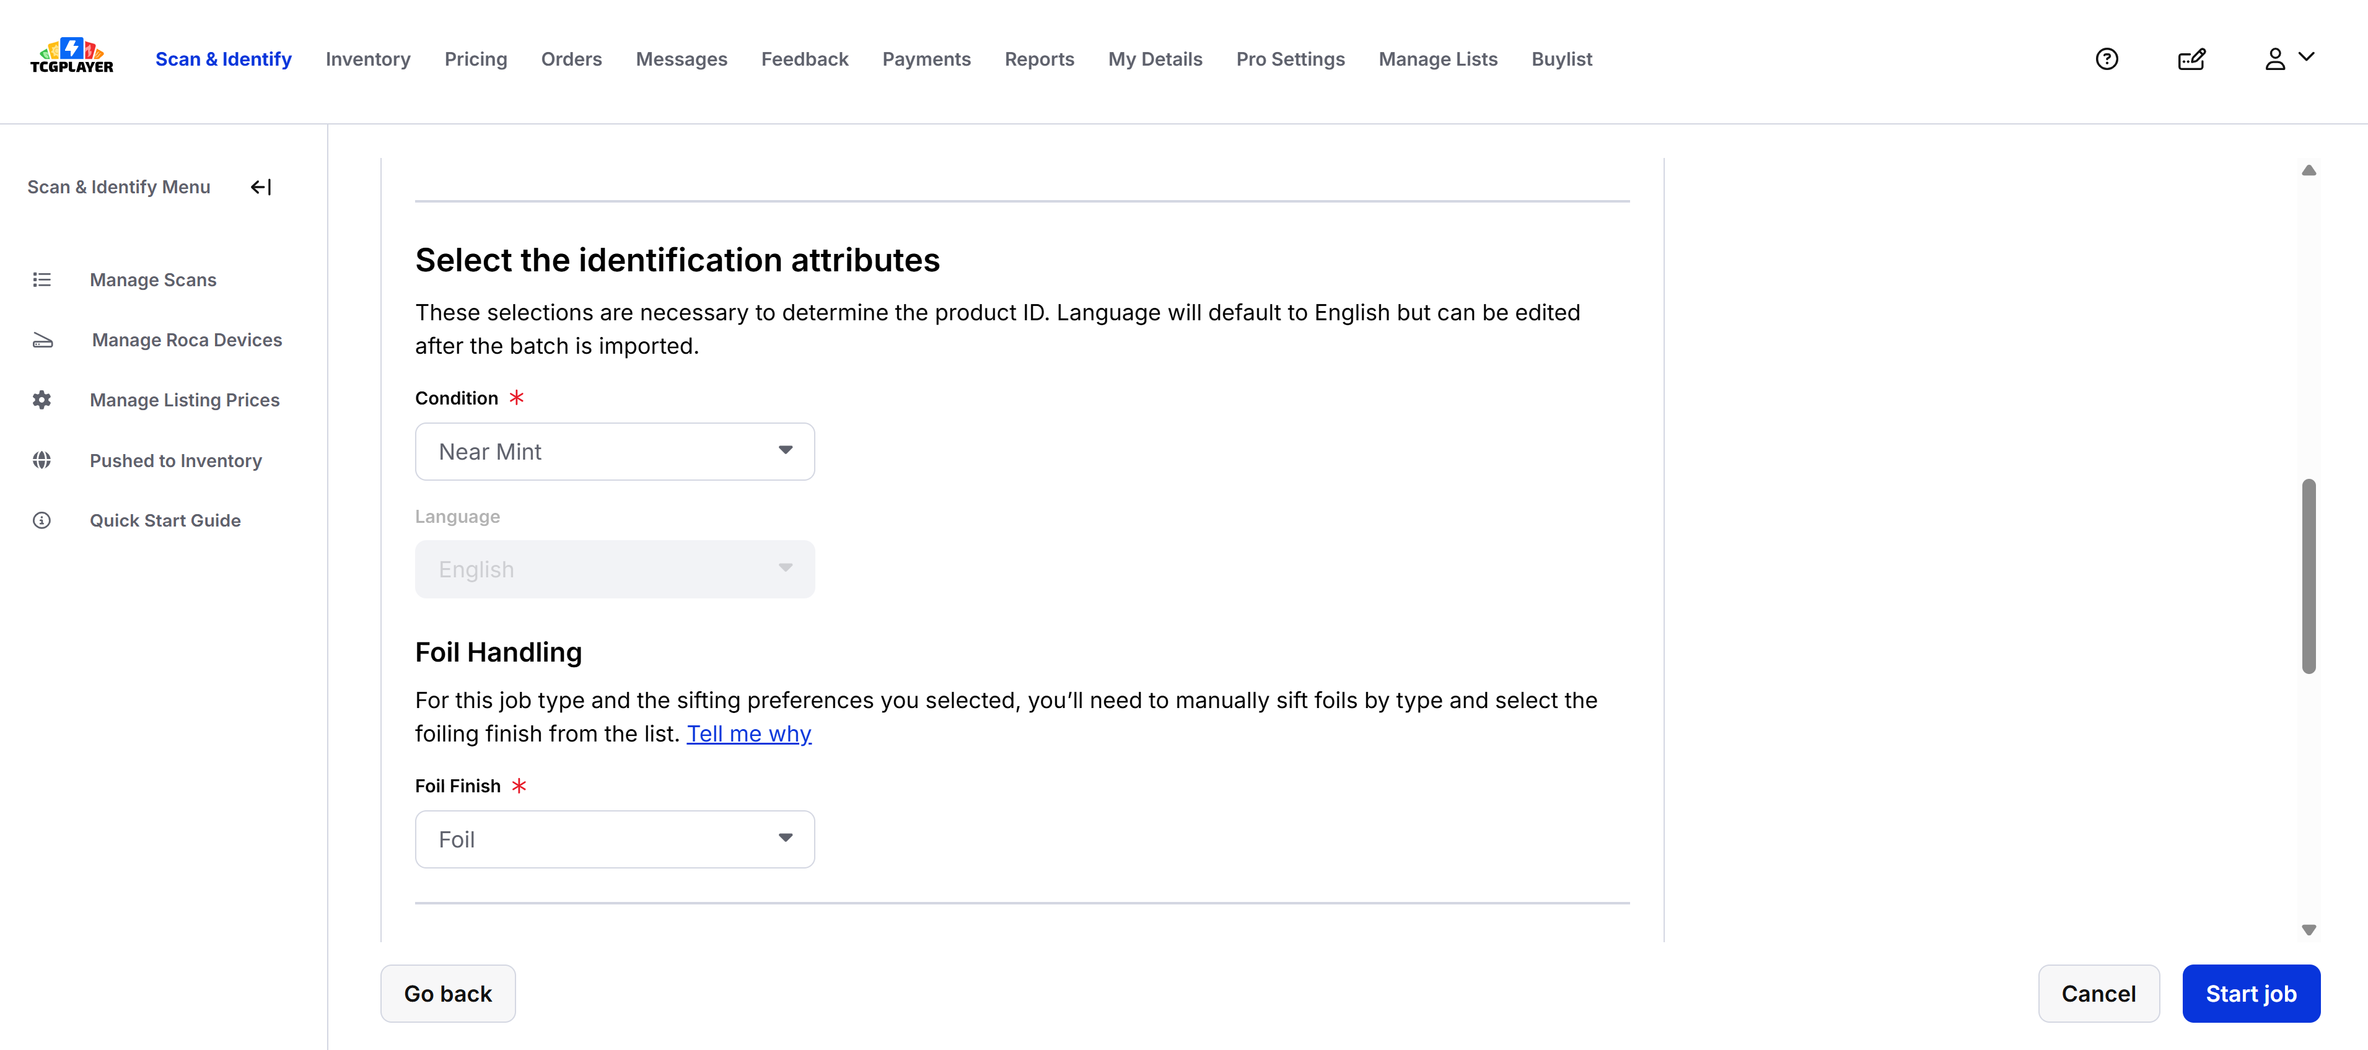The height and width of the screenshot is (1050, 2368).
Task: Click the Go back button
Action: pyautogui.click(x=448, y=994)
